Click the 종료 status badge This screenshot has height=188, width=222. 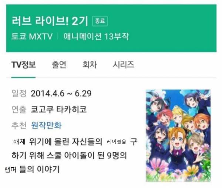(x=100, y=21)
